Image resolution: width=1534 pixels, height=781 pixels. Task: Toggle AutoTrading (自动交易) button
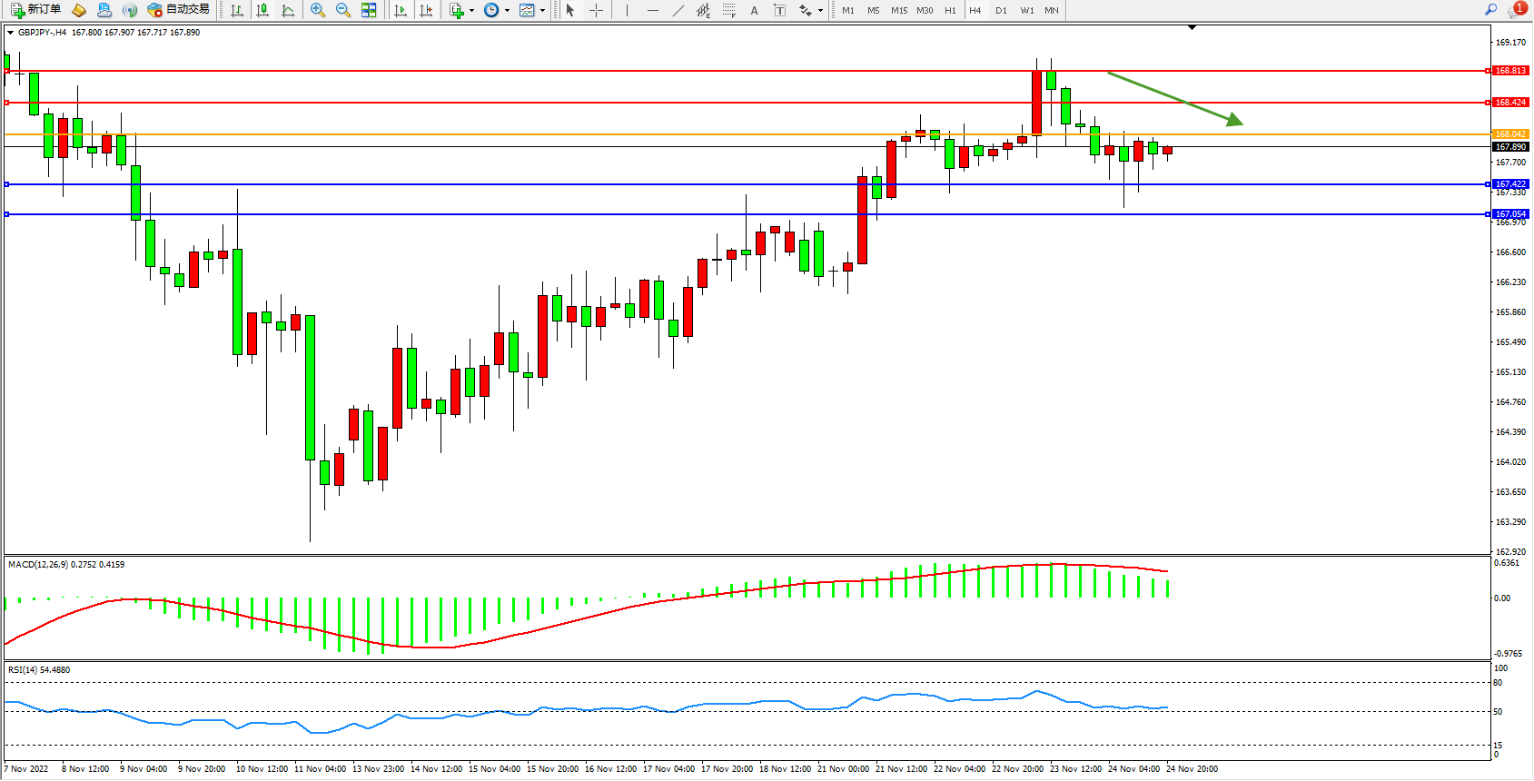coord(179,10)
